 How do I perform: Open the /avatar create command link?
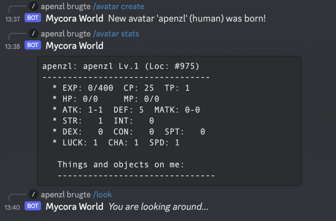(x=118, y=7)
